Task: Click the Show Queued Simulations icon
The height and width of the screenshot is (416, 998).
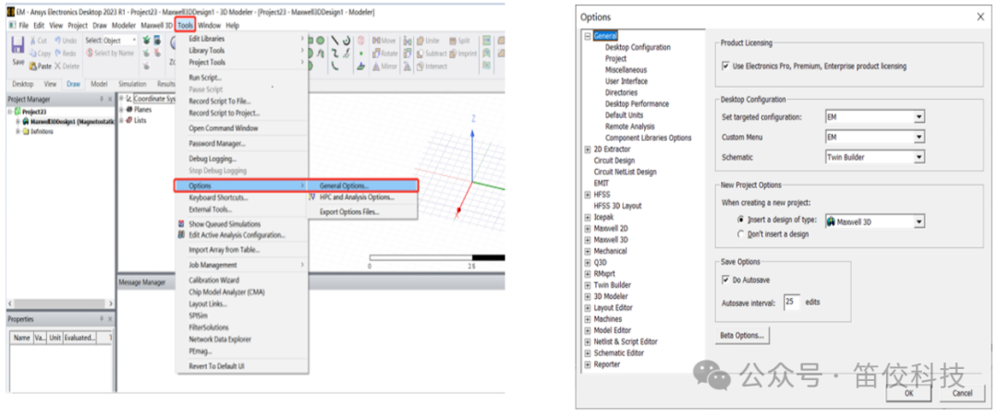Action: [x=182, y=224]
